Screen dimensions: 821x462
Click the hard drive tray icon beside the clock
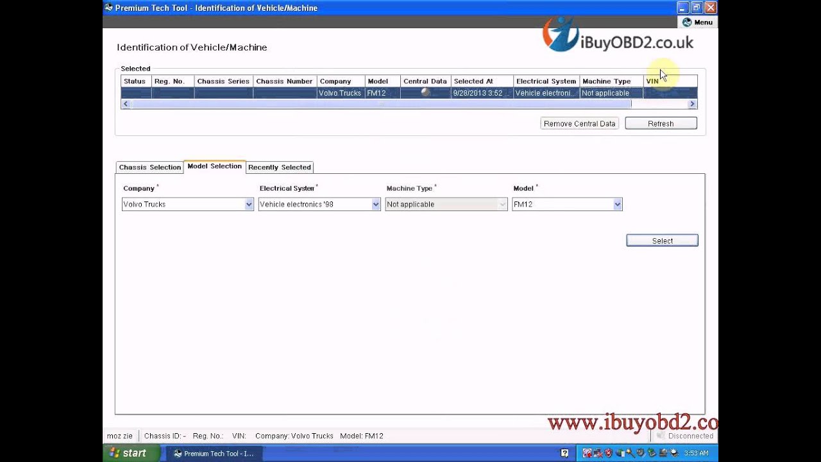coord(673,453)
